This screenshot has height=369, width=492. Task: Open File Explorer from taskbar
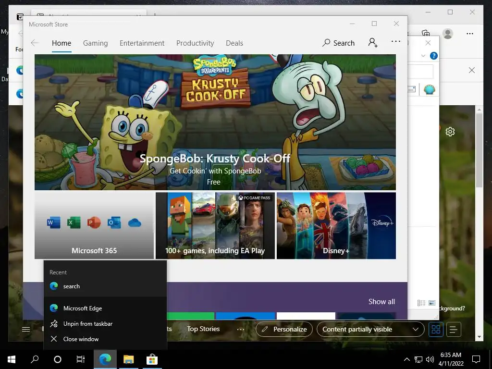coord(128,359)
